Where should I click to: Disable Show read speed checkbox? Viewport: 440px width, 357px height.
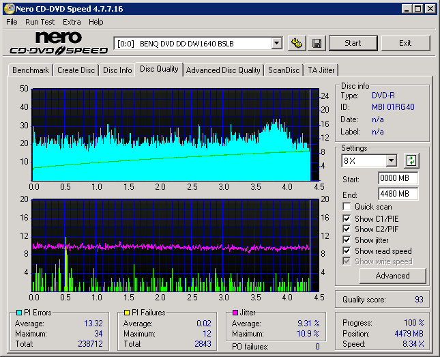pos(347,251)
